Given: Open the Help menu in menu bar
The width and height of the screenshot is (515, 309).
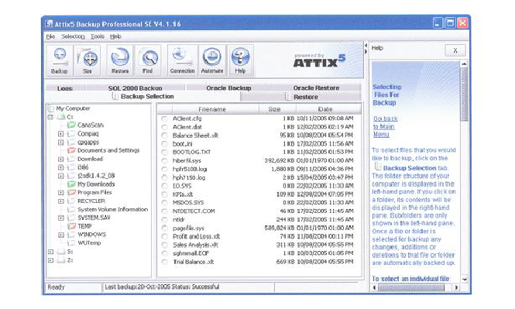Looking at the screenshot, I should [x=115, y=36].
